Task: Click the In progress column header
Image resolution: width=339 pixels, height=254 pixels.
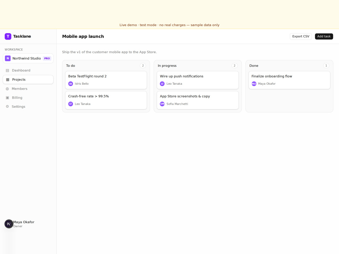Action: (x=167, y=66)
